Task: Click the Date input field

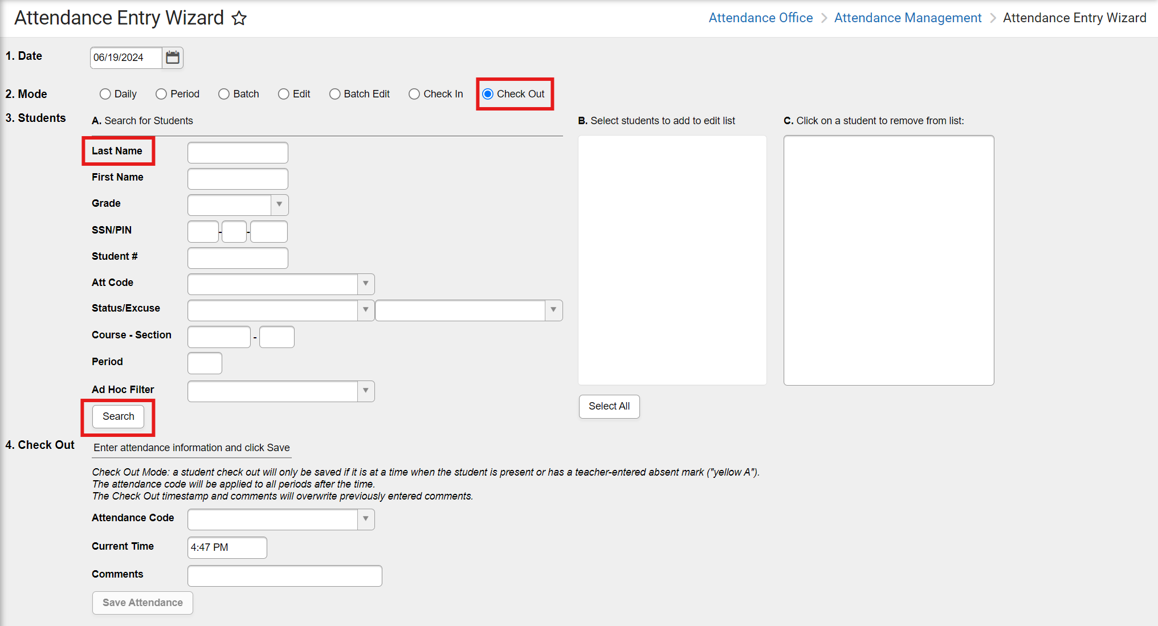Action: tap(126, 58)
